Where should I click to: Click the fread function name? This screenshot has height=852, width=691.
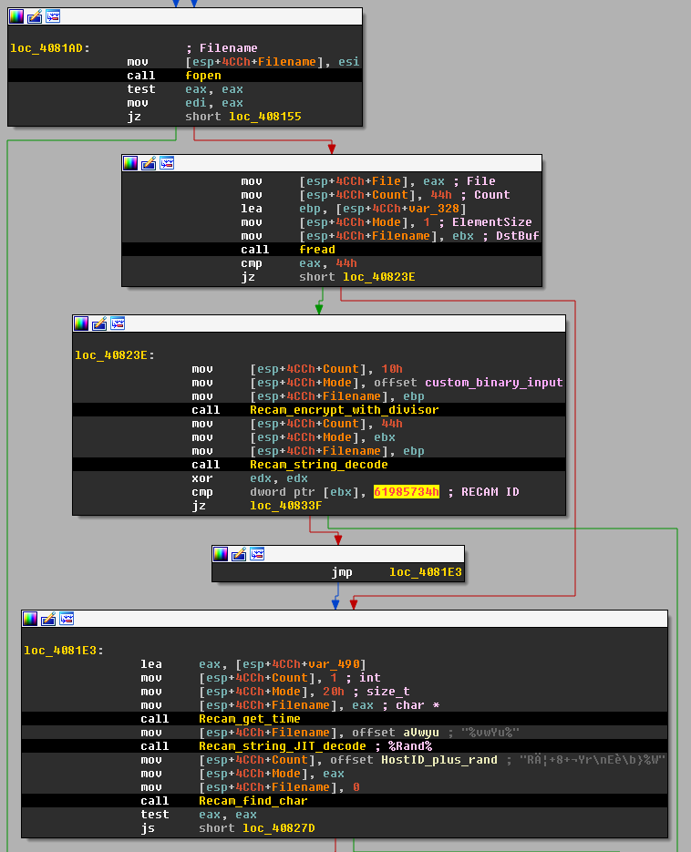point(316,250)
